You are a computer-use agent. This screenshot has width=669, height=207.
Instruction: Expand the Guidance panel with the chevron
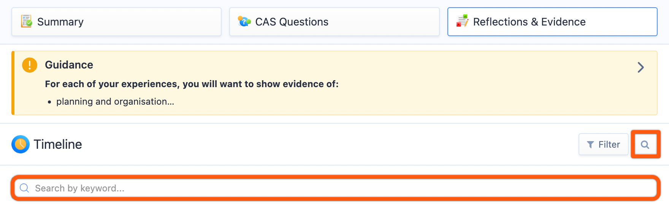[640, 67]
